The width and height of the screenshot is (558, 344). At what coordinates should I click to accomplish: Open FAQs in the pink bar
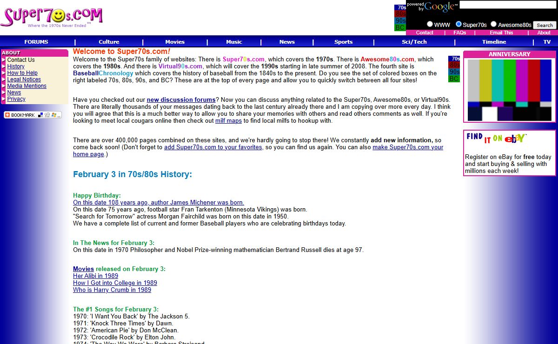coord(460,33)
